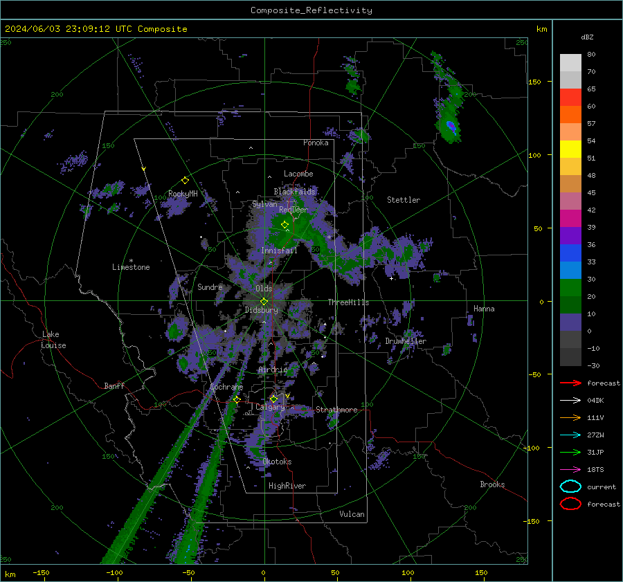The height and width of the screenshot is (582, 623).
Task: Click the Calgary city label
Action: [270, 407]
